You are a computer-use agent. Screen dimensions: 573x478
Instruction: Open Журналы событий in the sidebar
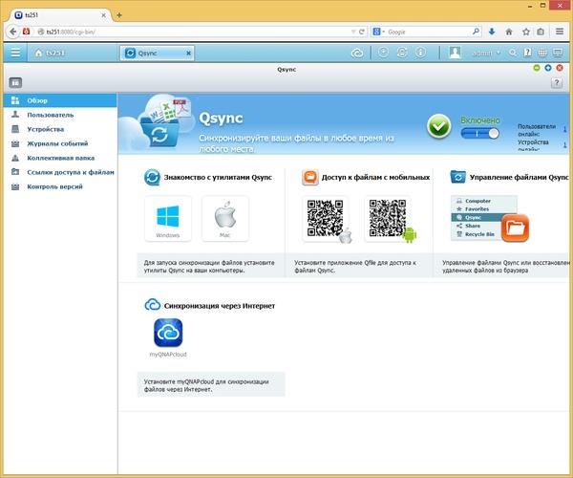tap(60, 143)
